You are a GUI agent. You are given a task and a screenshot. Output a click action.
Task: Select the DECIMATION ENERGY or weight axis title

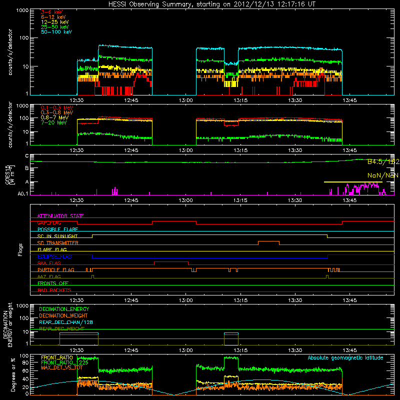click(7, 324)
